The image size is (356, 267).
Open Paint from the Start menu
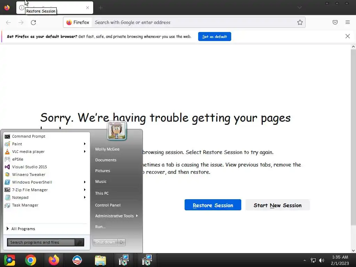pyautogui.click(x=43, y=144)
